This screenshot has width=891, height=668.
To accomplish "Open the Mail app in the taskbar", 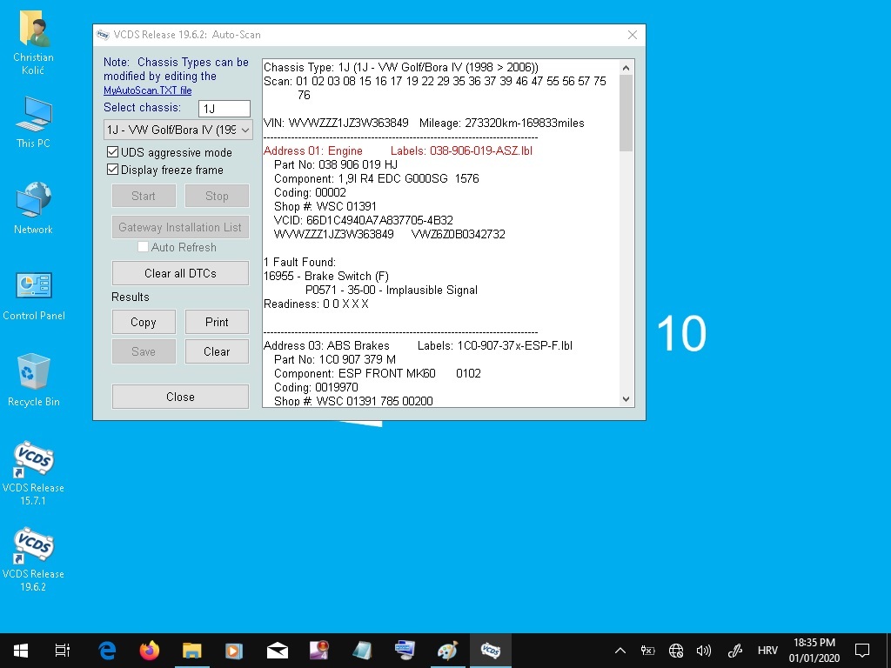I will [278, 651].
